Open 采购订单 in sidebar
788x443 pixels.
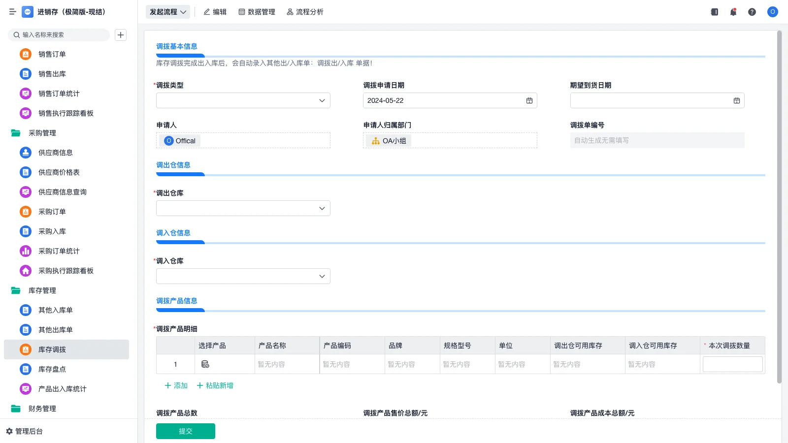66,212
